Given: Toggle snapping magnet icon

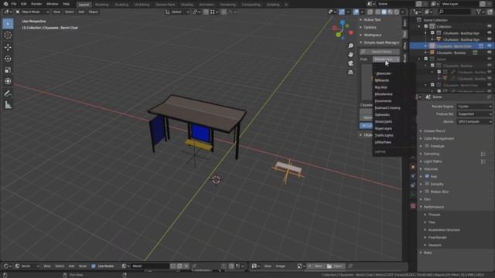Looking at the screenshot, I should 206,12.
